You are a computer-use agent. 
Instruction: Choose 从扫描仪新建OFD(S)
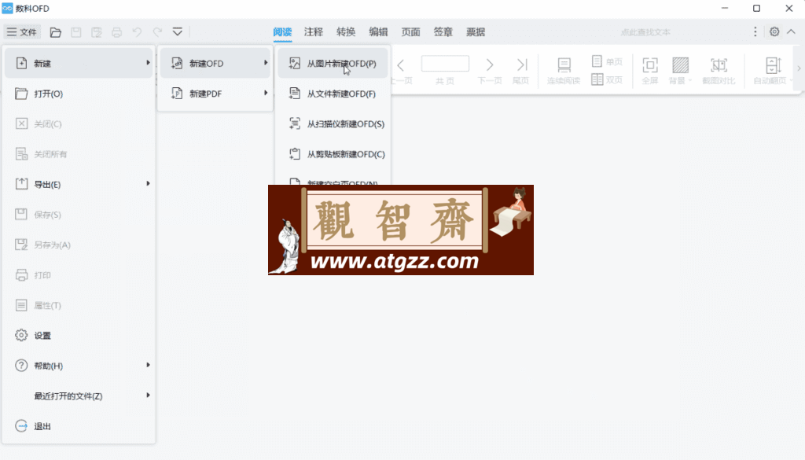tap(333, 123)
